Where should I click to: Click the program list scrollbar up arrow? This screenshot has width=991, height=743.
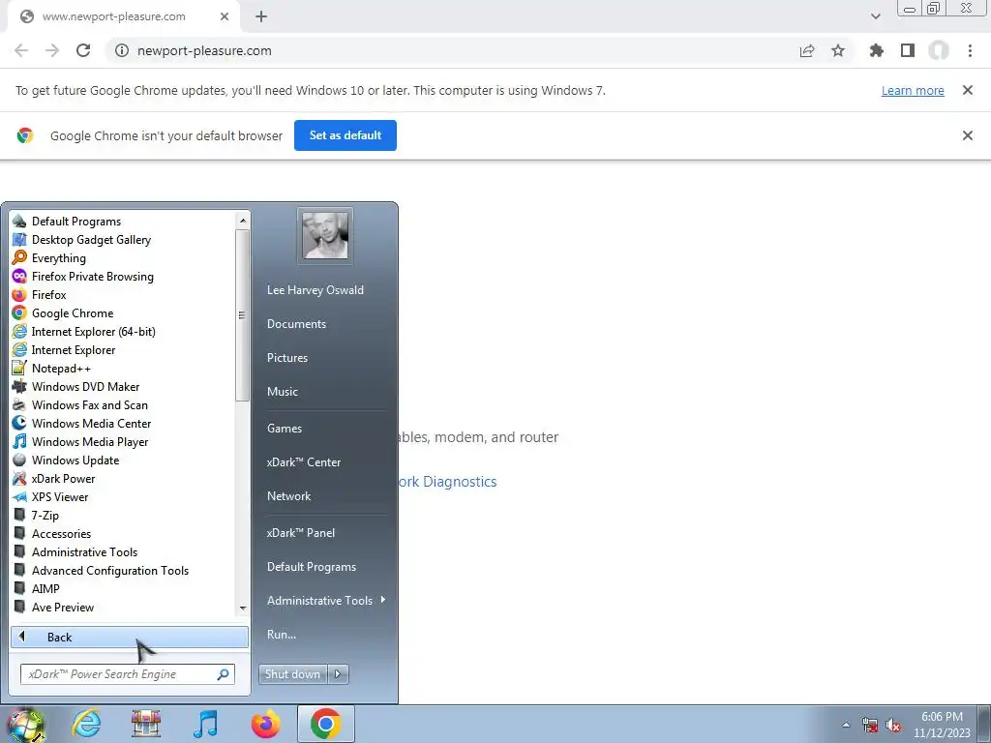tap(243, 220)
